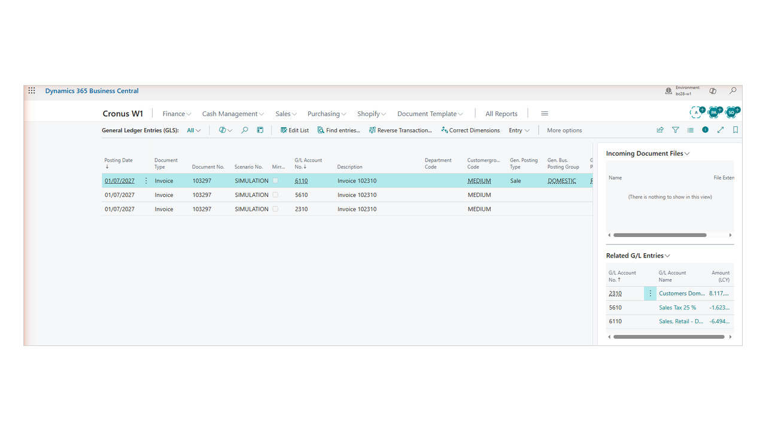
Task: Toggle Mirr... checkbox for account 2310 row
Action: (x=275, y=209)
